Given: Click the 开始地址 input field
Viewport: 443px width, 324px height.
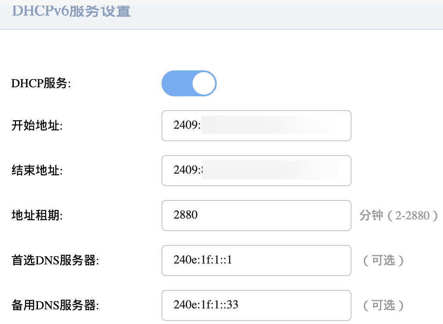Looking at the screenshot, I should click(x=256, y=126).
